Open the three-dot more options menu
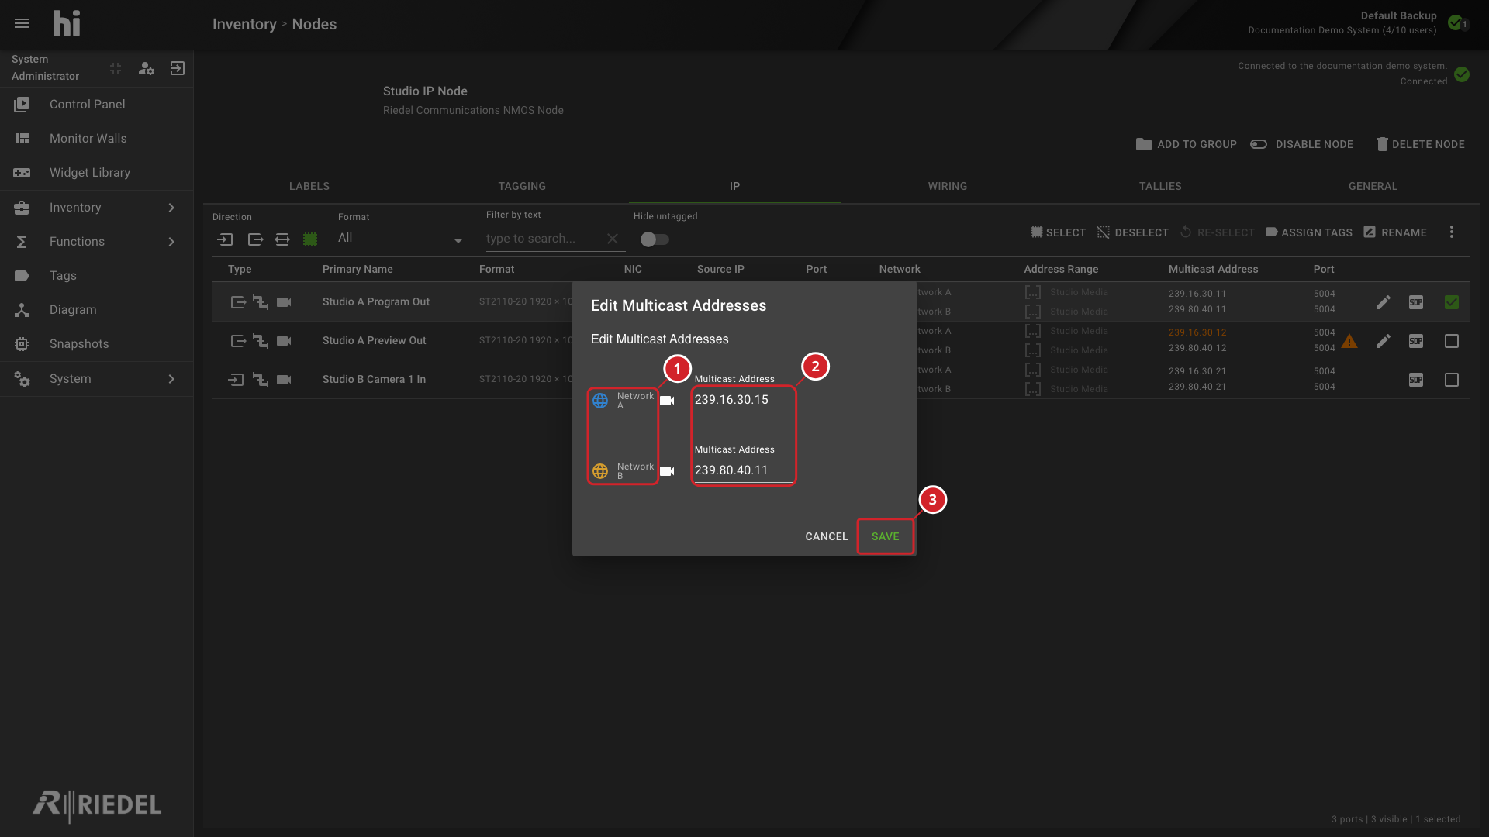 [x=1452, y=232]
